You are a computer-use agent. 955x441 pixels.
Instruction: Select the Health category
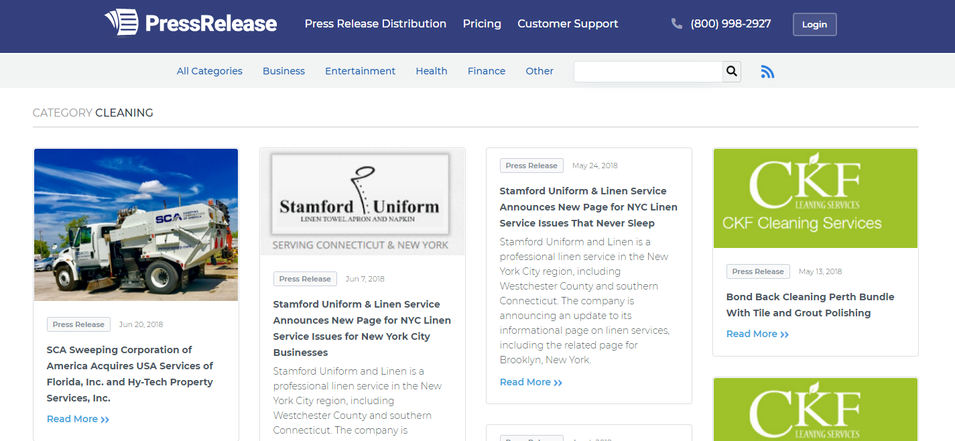pos(432,71)
